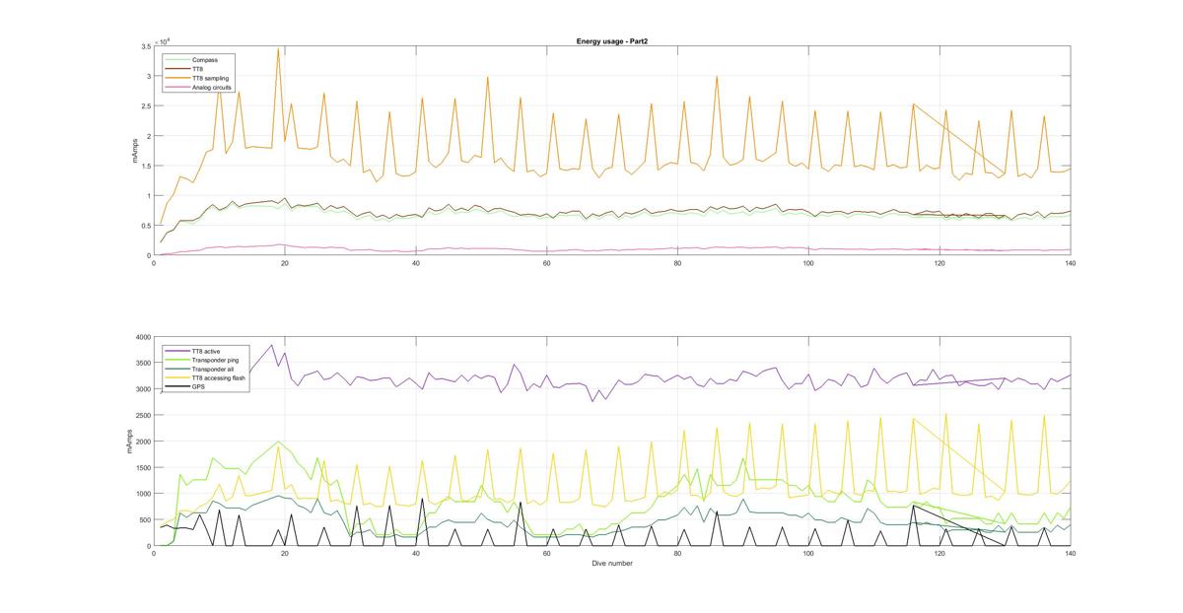This screenshot has height=613, width=1183.
Task: Click the '80' x-axis tick under bottom chart
Action: click(x=677, y=554)
